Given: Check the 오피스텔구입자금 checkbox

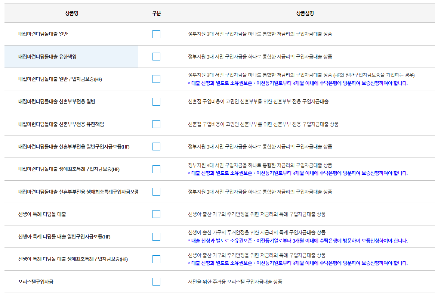Looking at the screenshot, I should [156, 281].
